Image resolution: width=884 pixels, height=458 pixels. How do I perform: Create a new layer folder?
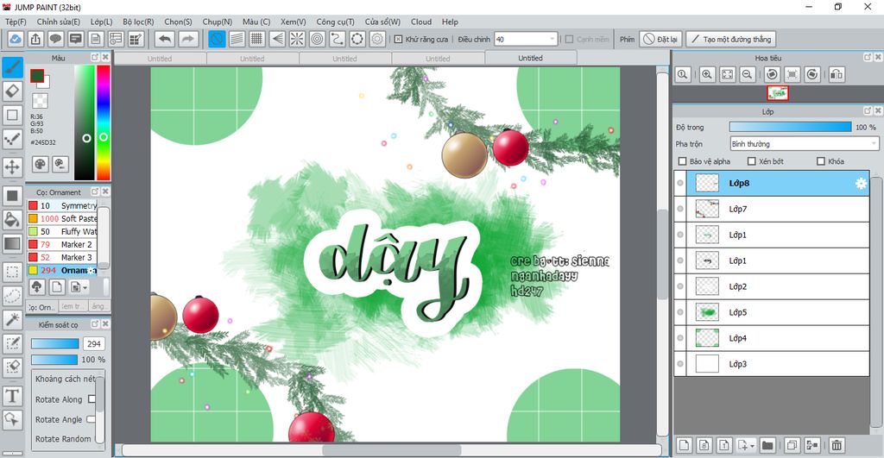pyautogui.click(x=767, y=445)
